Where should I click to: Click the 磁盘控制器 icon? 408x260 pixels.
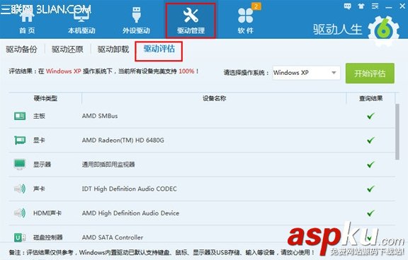click(x=20, y=237)
